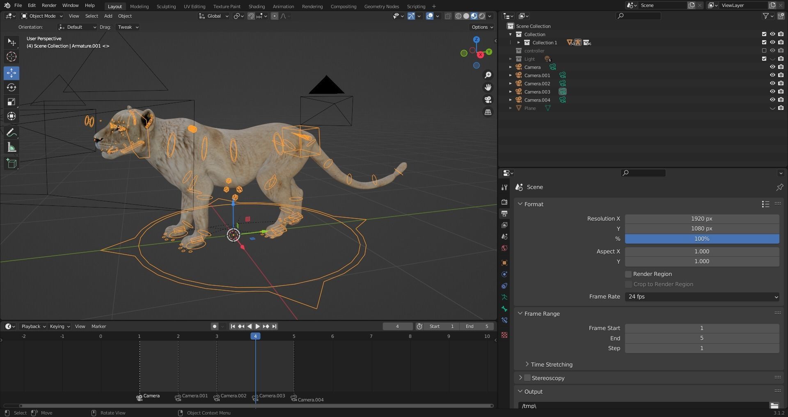This screenshot has height=417, width=788.
Task: Enable the Render Region checkbox
Action: pyautogui.click(x=628, y=274)
